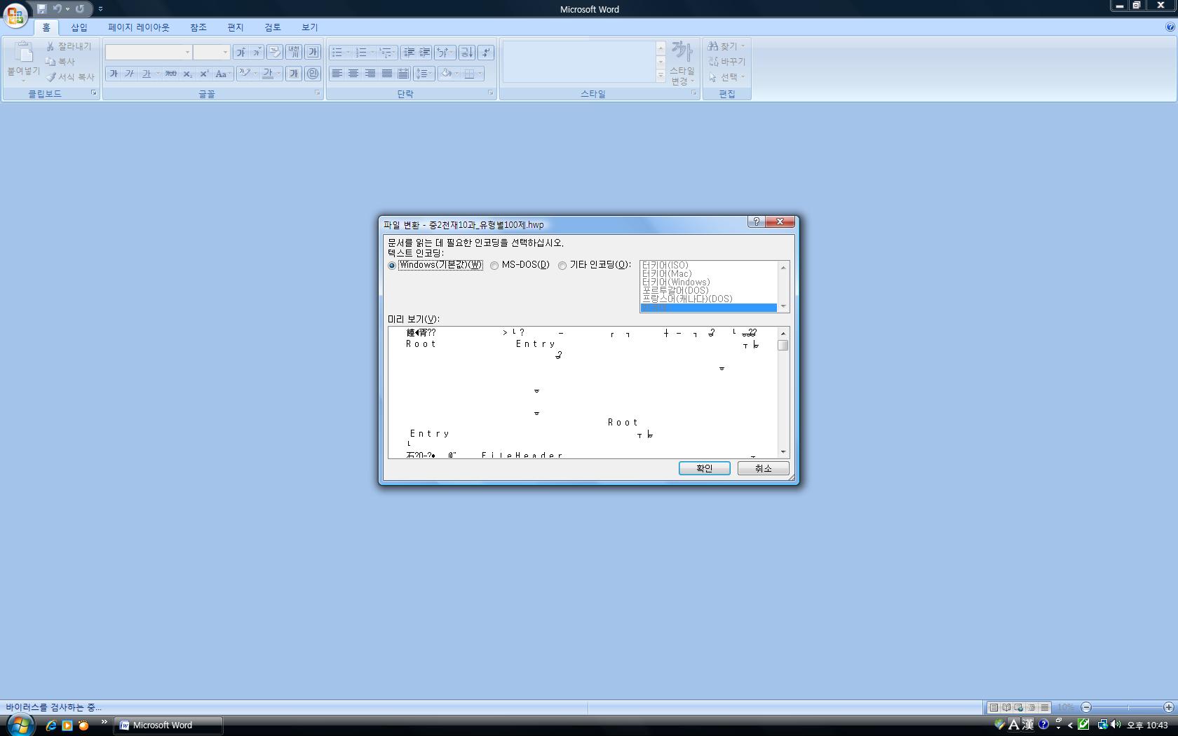The width and height of the screenshot is (1178, 736).
Task: Open the Customize Quick Access Toolbar arrow
Action: pos(100,9)
